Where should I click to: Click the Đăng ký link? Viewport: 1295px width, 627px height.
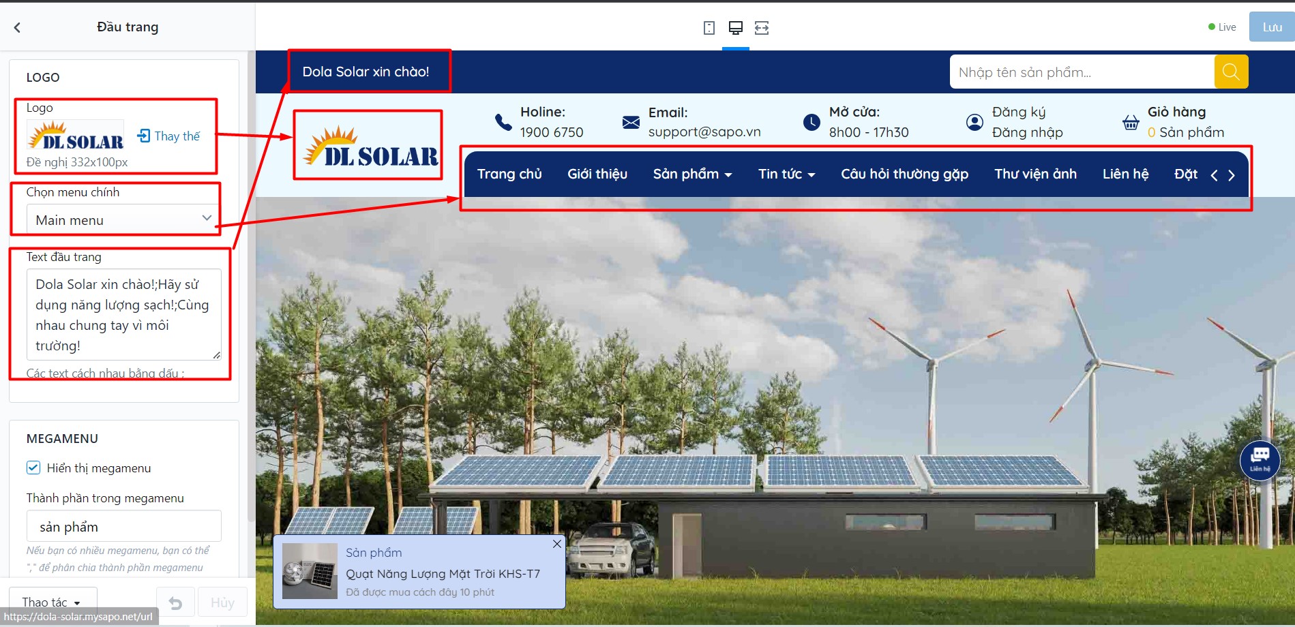1018,112
